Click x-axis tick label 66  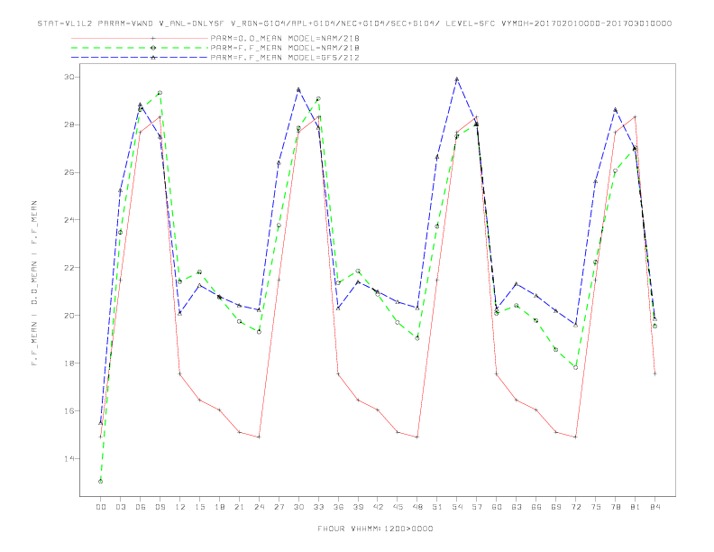point(536,507)
